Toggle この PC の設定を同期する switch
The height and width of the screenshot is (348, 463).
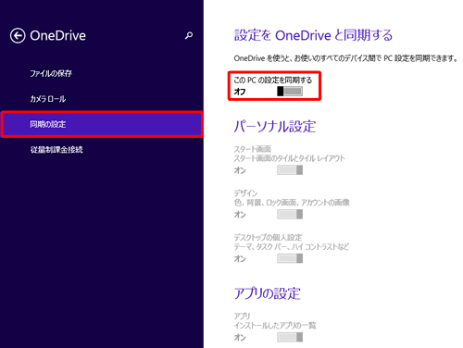click(x=290, y=92)
